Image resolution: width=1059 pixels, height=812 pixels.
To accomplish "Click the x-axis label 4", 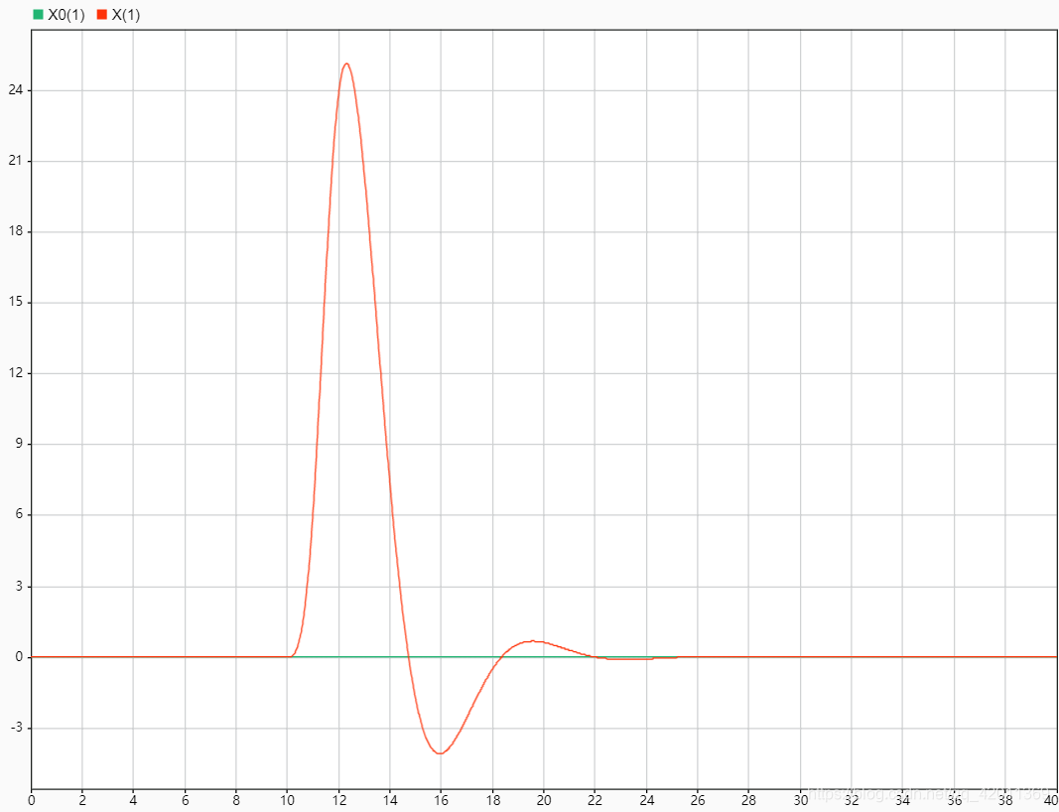I will 133,800.
